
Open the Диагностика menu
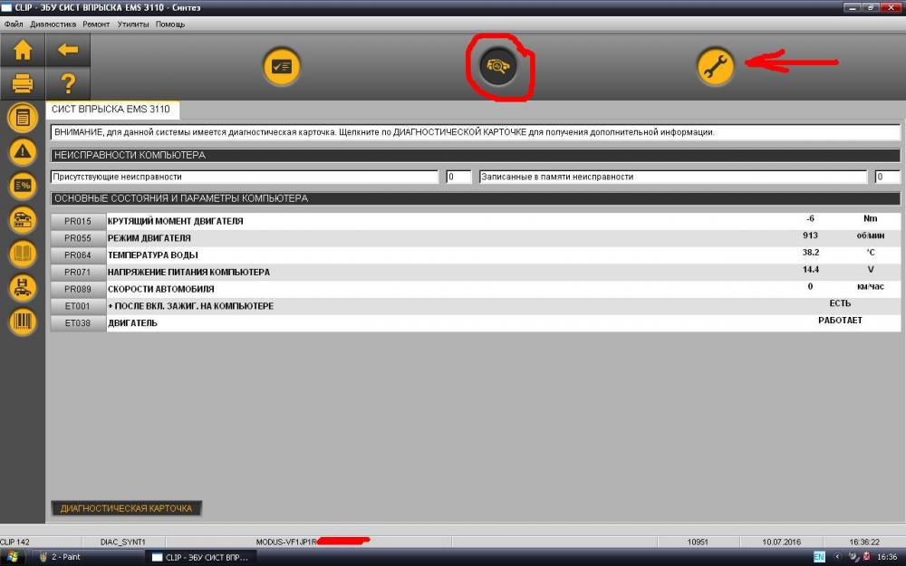53,24
